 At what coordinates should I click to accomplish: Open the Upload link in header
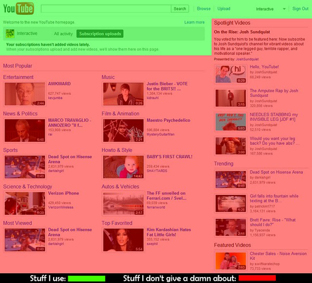point(224,9)
